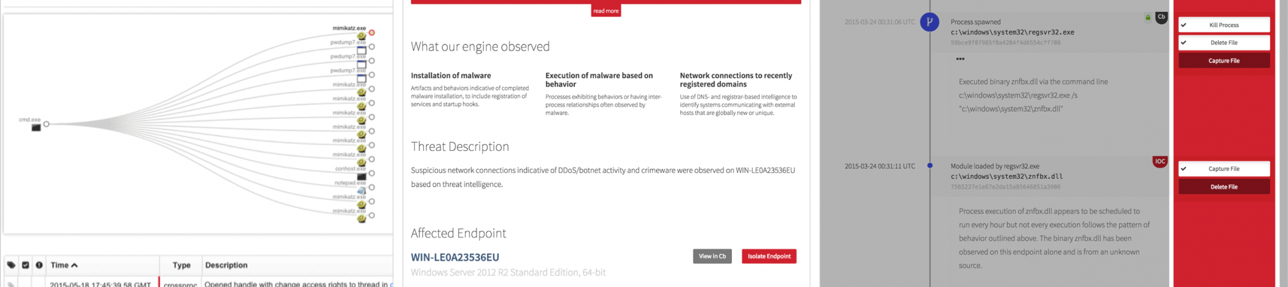Click the IOC badge on znfbx.dll
The width and height of the screenshot is (1288, 287).
(1160, 161)
